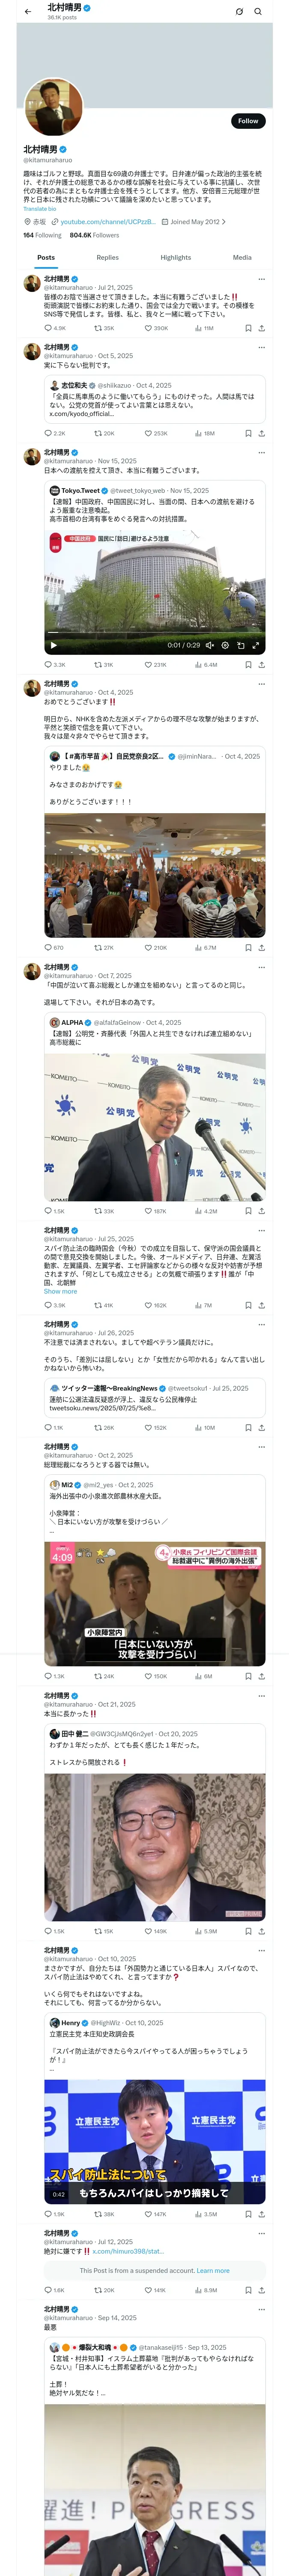Share the Nov 15, 2025 post

pyautogui.click(x=261, y=664)
